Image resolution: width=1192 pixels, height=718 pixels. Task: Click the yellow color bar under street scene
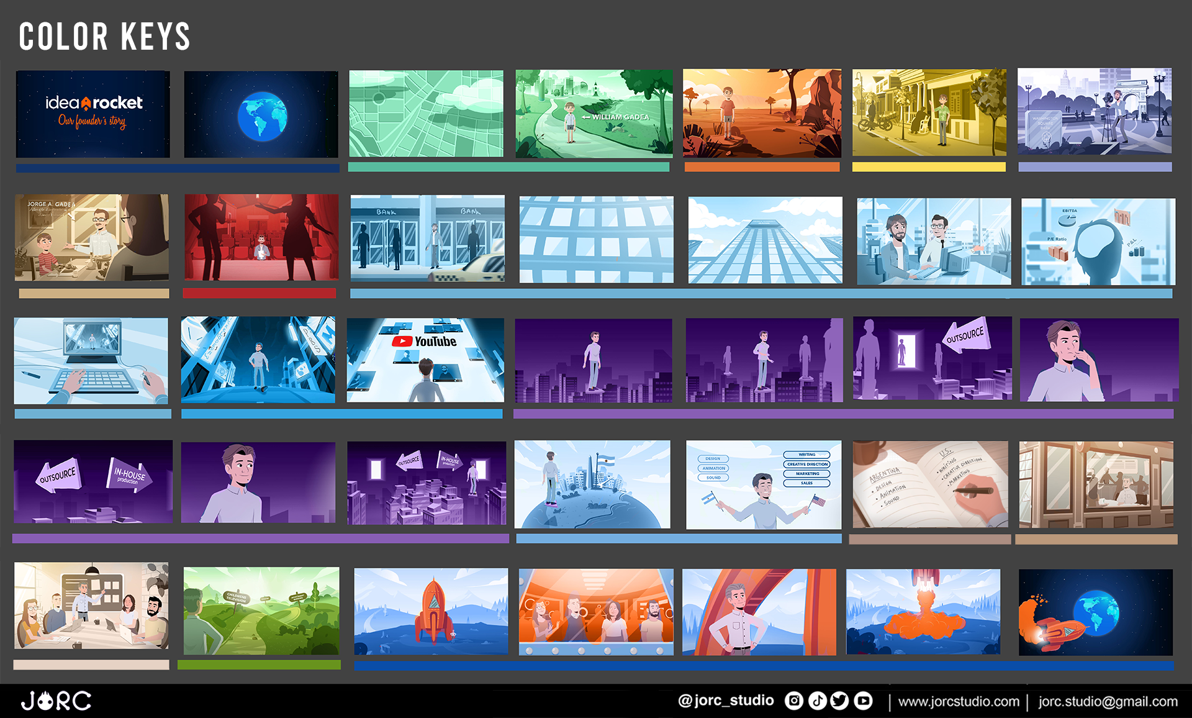pos(929,167)
